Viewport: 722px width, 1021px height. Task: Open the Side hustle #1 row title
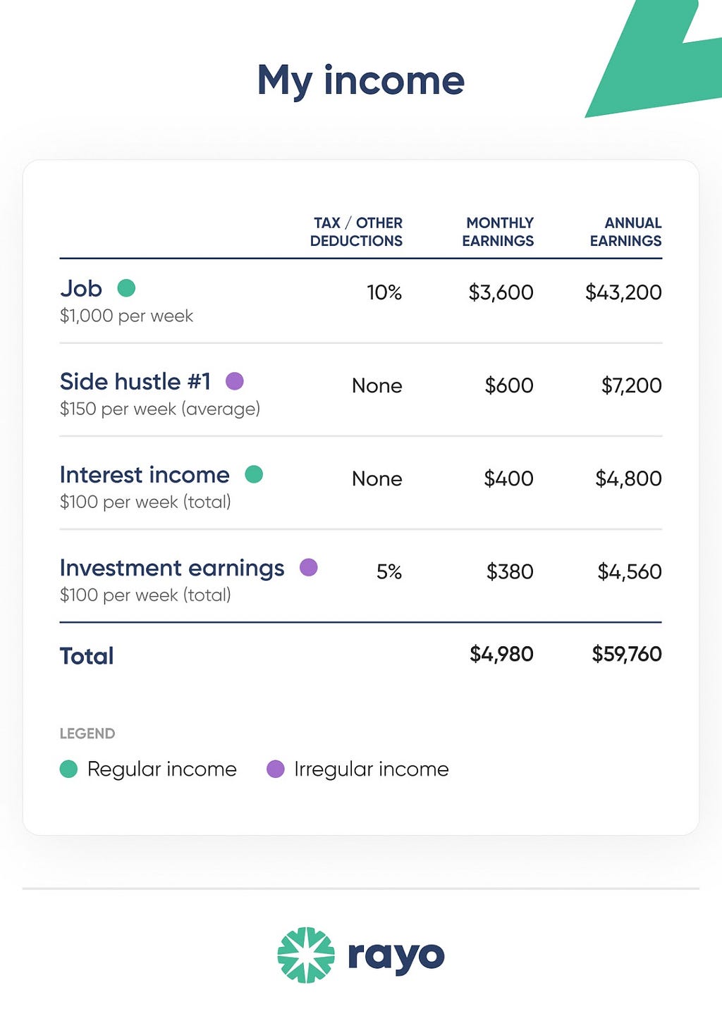pos(135,381)
